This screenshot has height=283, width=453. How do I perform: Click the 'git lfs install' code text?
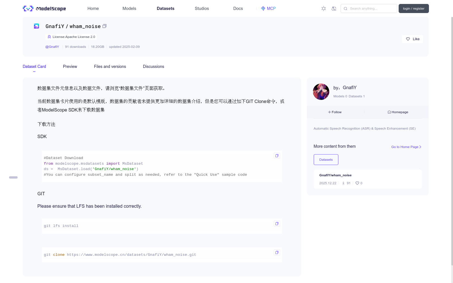coord(61,226)
